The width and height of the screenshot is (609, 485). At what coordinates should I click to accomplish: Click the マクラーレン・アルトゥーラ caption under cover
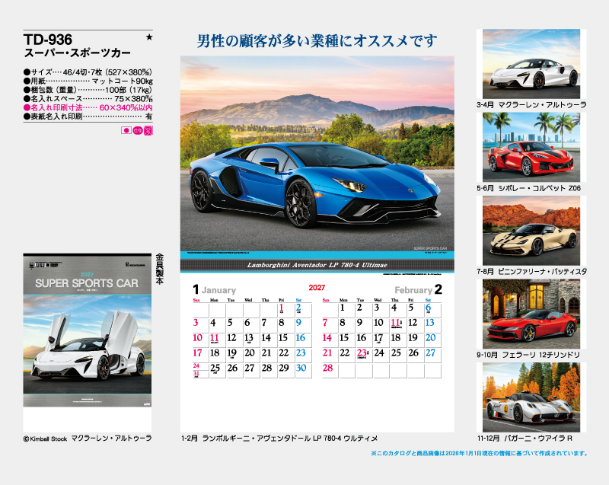click(x=111, y=439)
